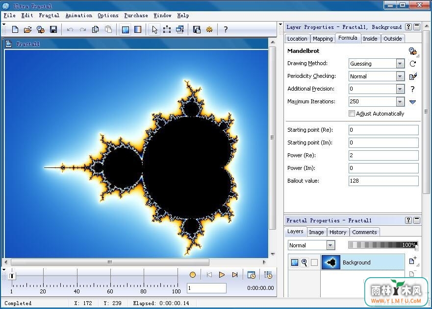This screenshot has width=432, height=309.
Task: Open the Animation menu
Action: coord(79,15)
